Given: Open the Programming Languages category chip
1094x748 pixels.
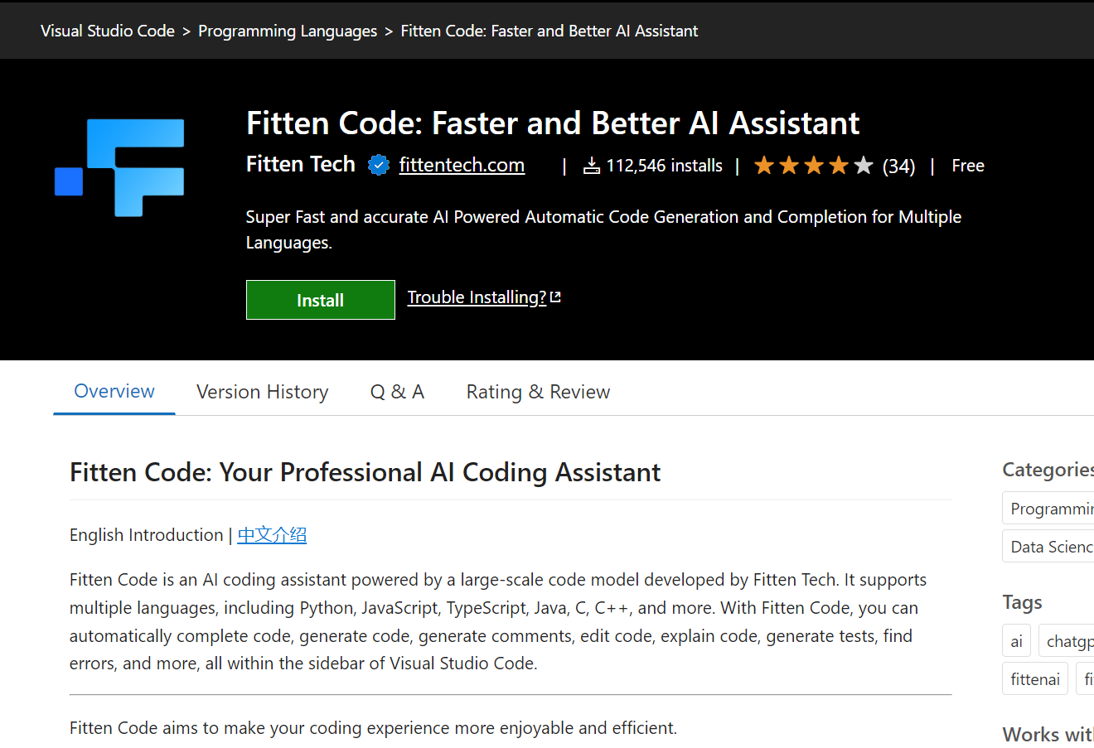Looking at the screenshot, I should (1048, 509).
